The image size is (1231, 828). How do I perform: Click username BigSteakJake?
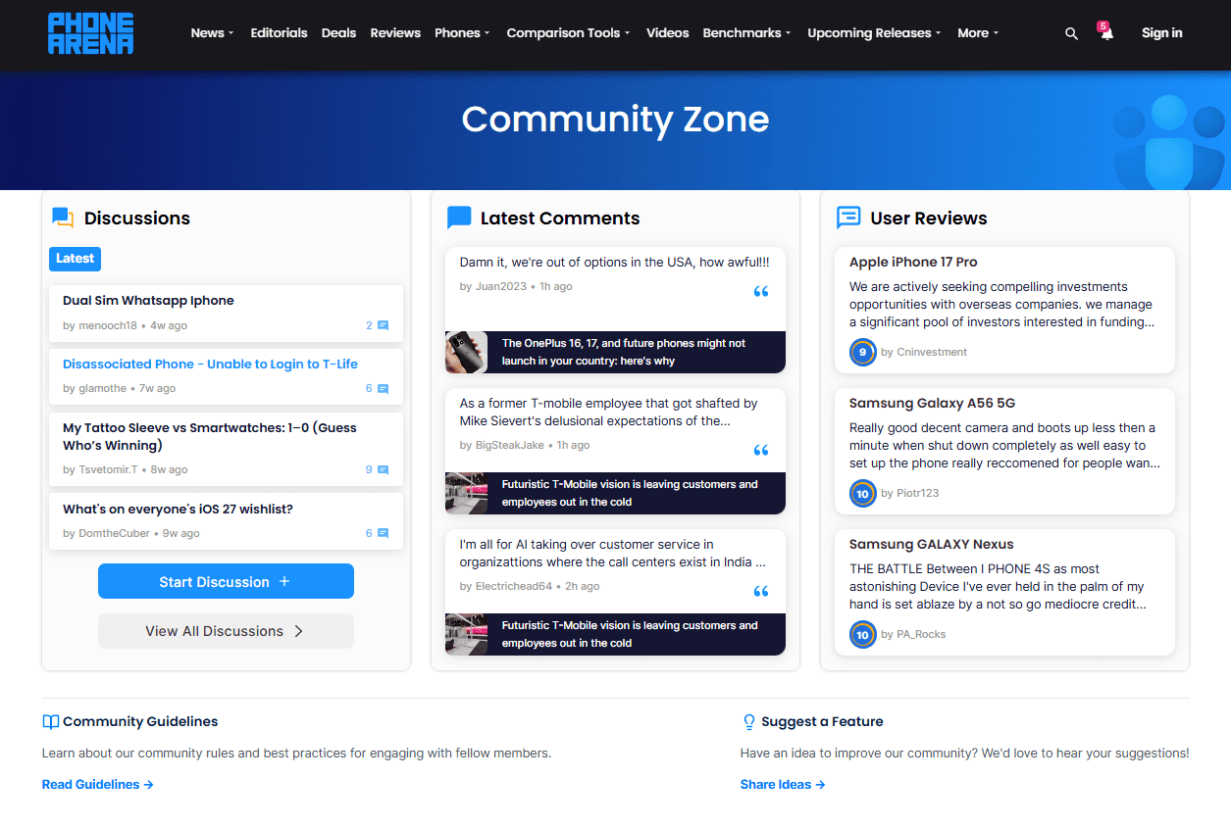(509, 446)
